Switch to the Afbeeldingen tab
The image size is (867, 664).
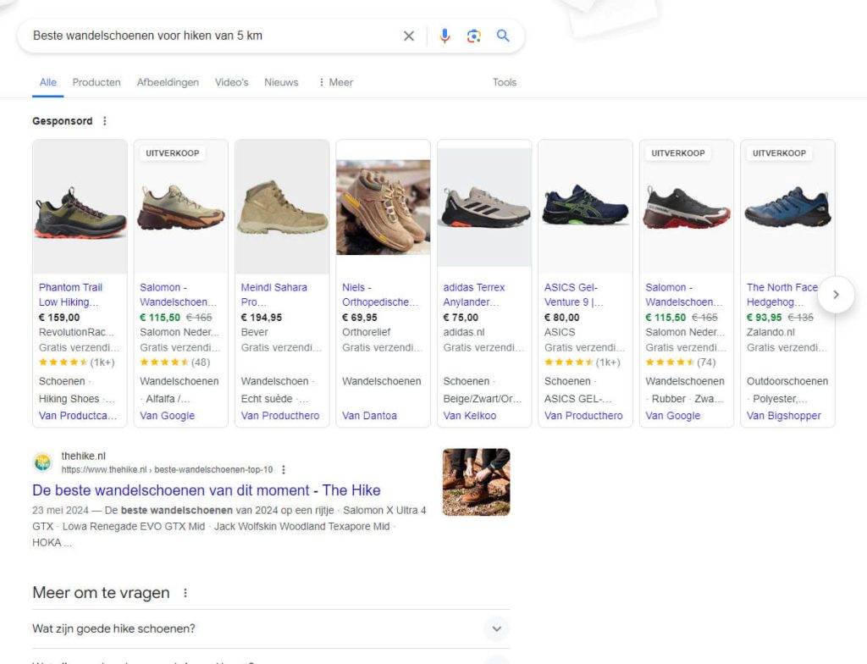tap(168, 82)
